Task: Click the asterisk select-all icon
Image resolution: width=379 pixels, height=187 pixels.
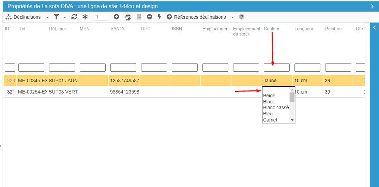Action: (x=85, y=17)
